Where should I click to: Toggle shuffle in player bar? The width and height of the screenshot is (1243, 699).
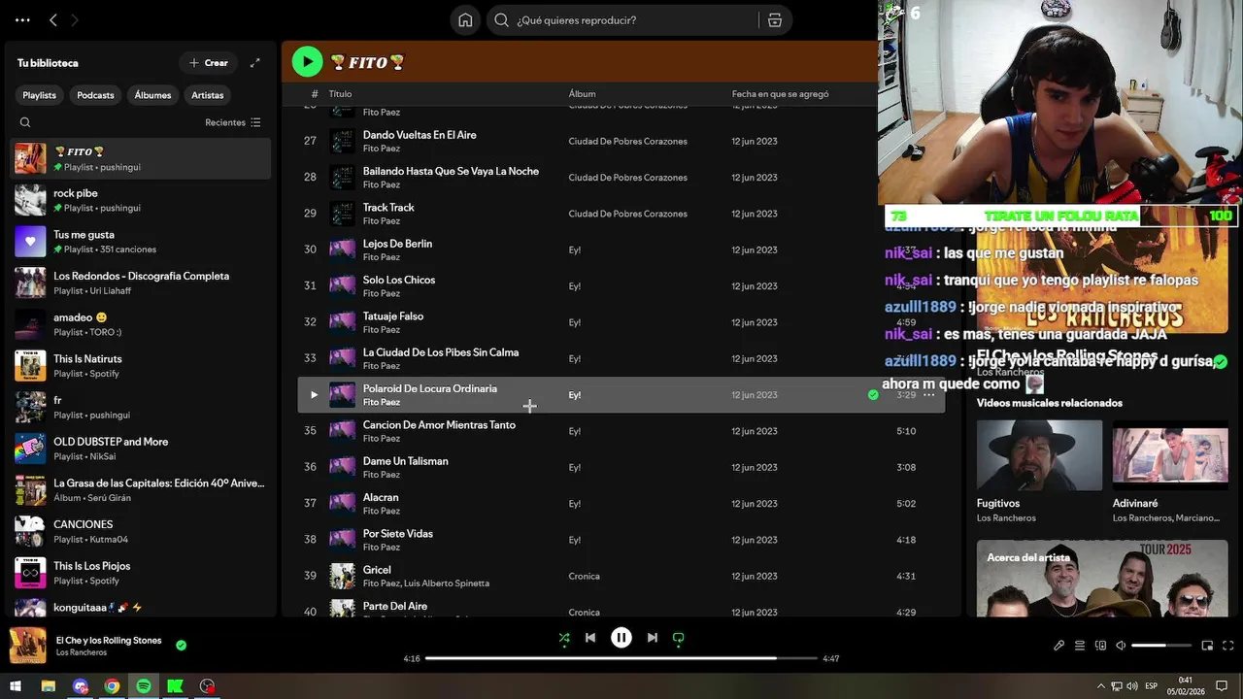point(564,638)
